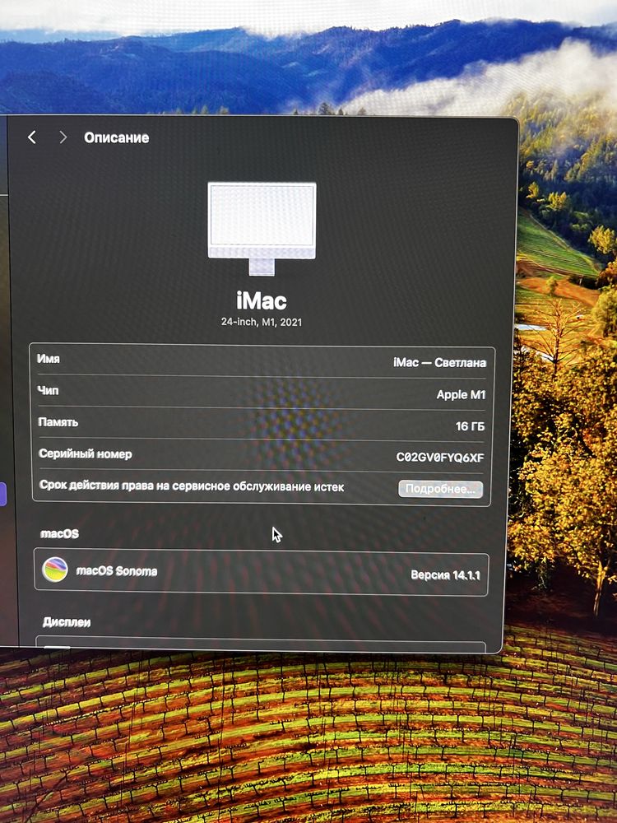Select the Apple M1 chip value
The height and width of the screenshot is (823, 617).
tap(461, 395)
